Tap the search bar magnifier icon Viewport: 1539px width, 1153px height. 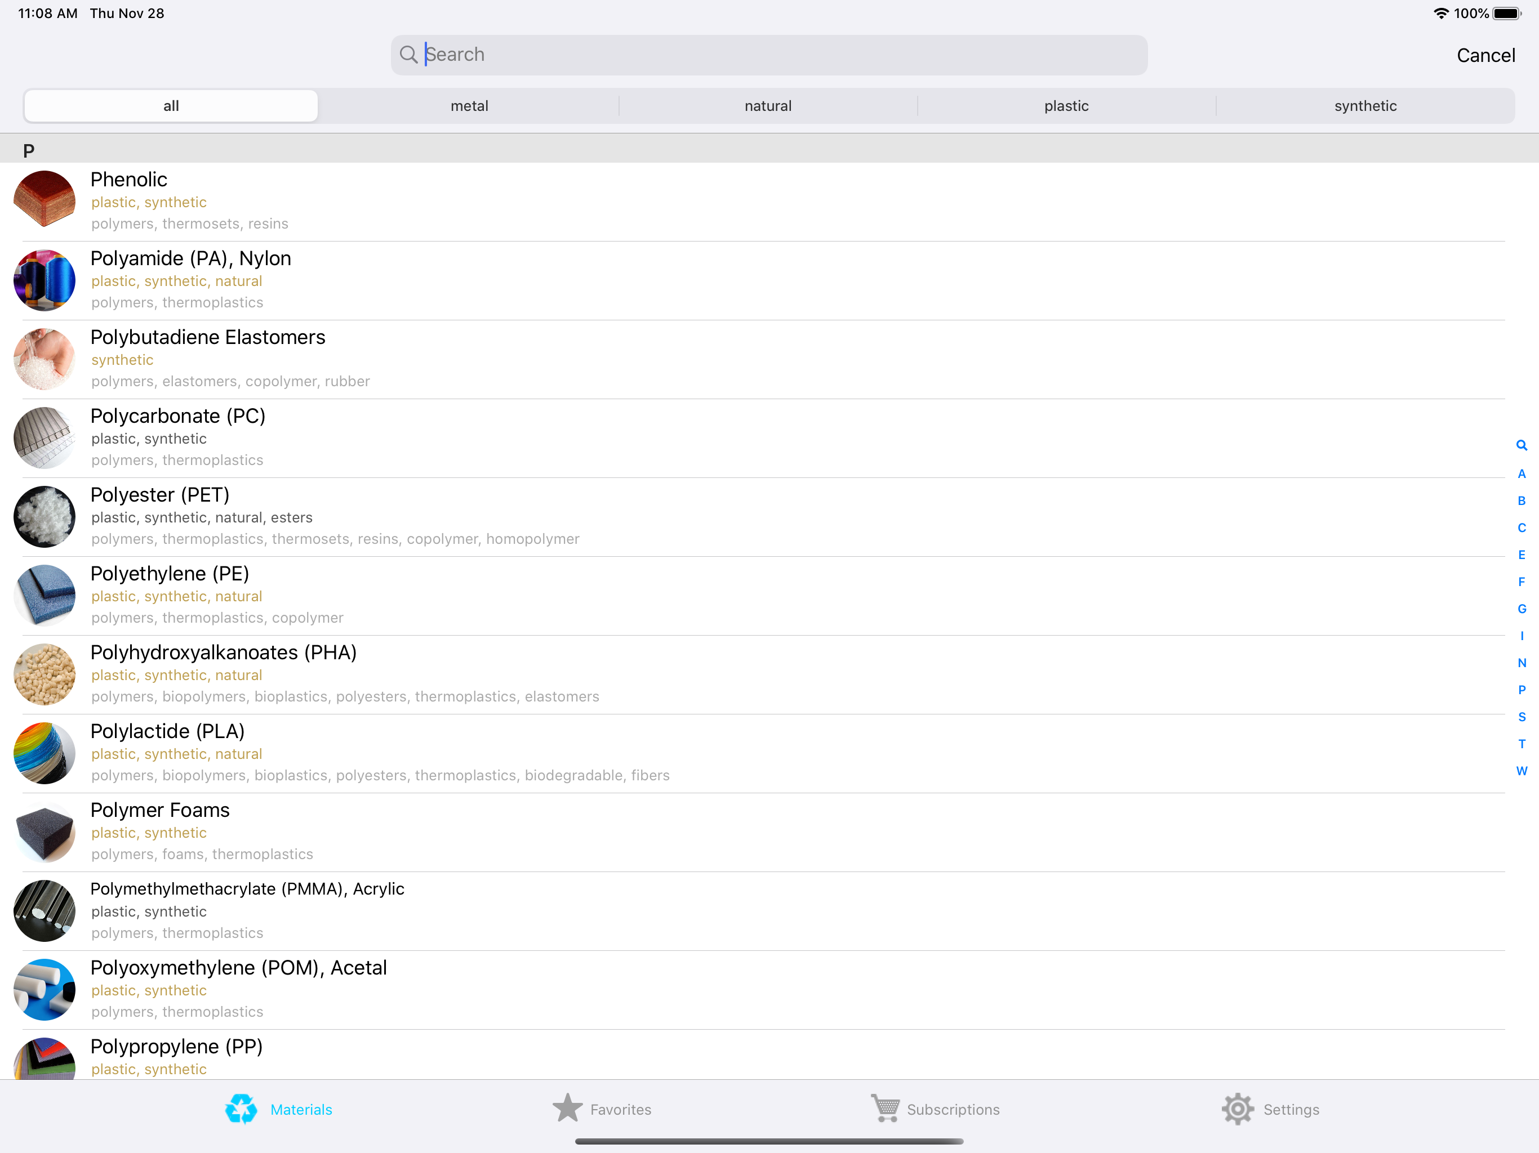click(408, 55)
